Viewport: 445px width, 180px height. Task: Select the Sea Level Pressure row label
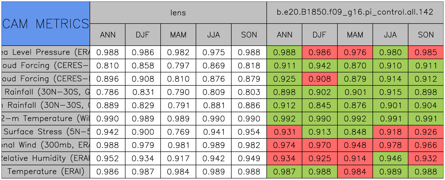pos(46,52)
